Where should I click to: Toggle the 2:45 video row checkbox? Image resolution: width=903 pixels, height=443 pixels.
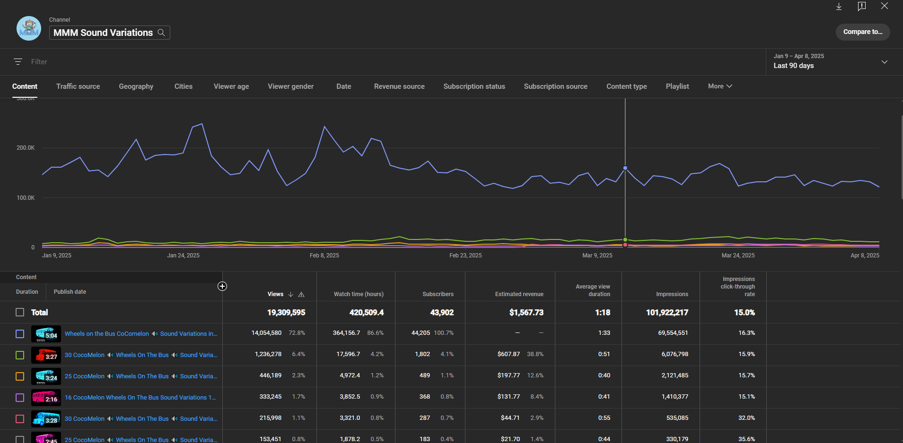(x=20, y=439)
